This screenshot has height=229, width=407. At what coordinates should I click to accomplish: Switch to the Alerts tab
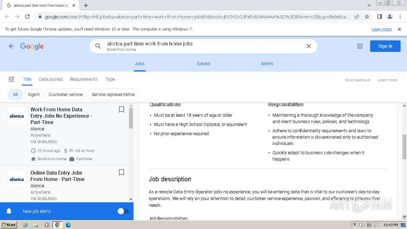(267, 64)
